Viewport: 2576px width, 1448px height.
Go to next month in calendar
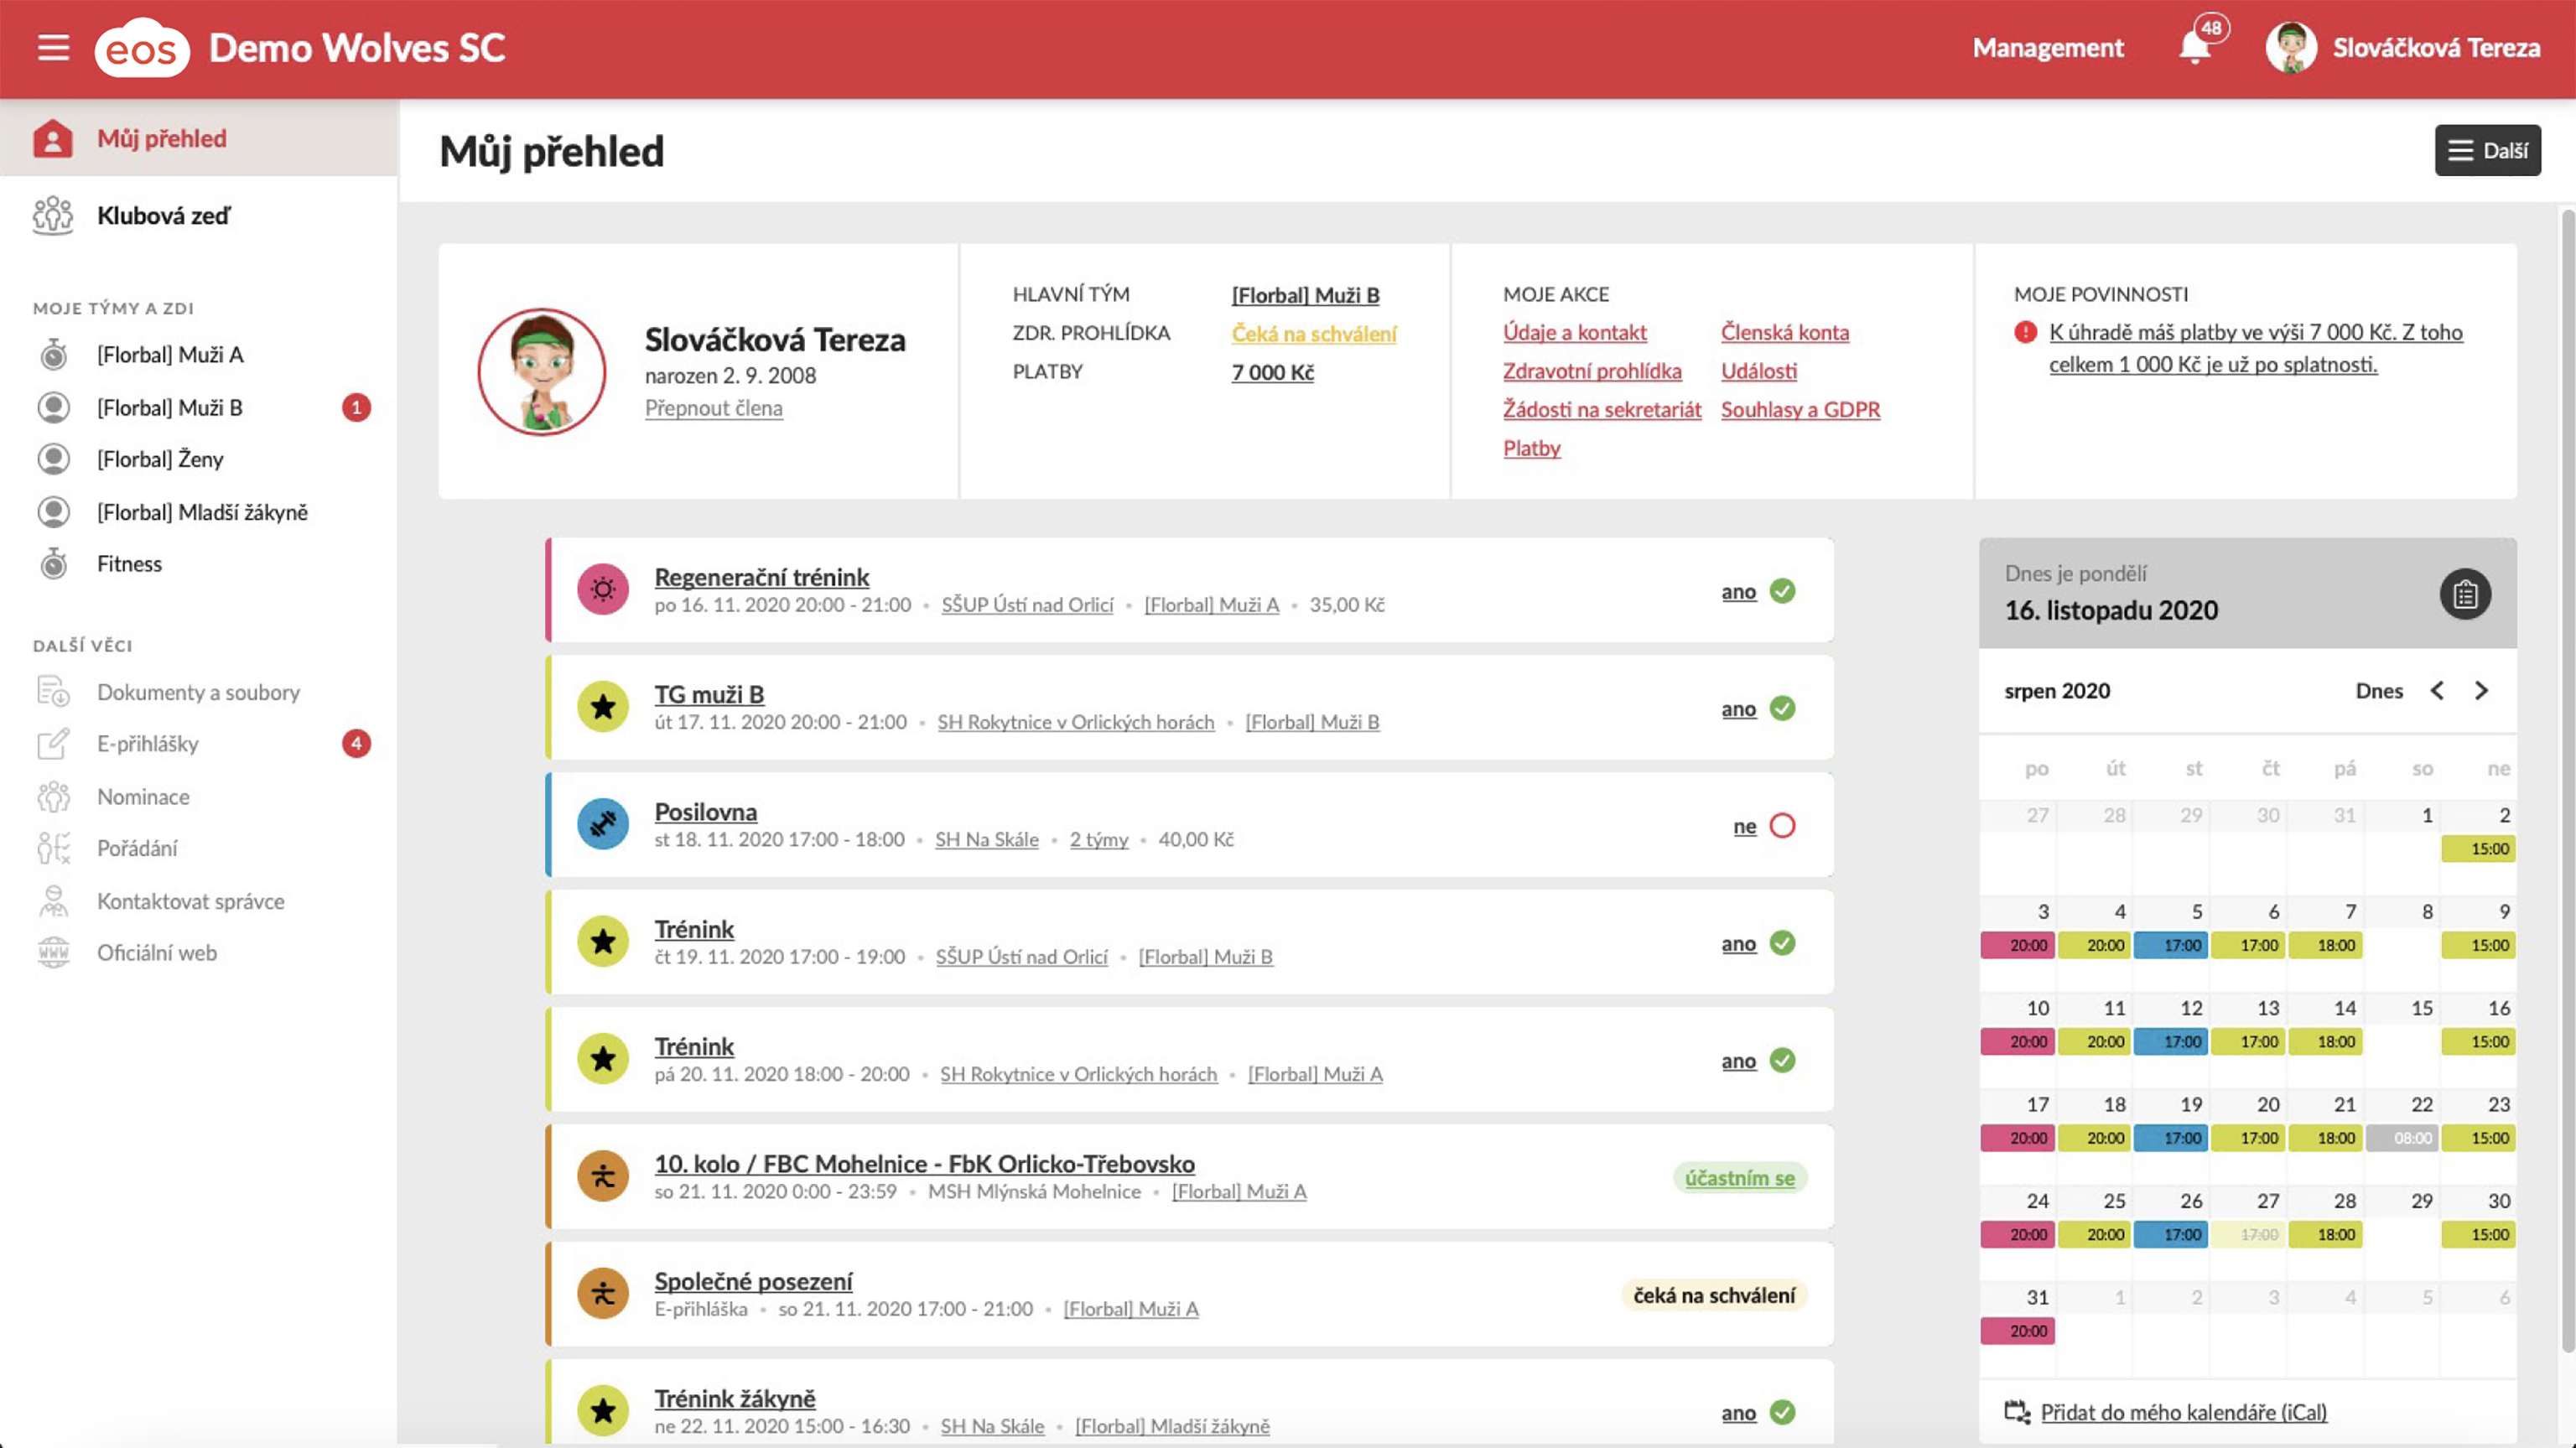2481,691
